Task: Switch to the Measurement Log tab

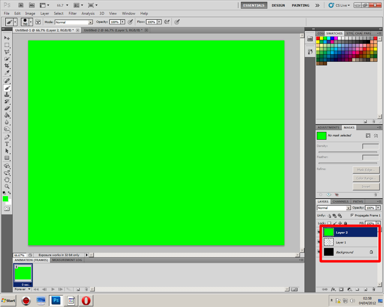Action: pos(67,260)
